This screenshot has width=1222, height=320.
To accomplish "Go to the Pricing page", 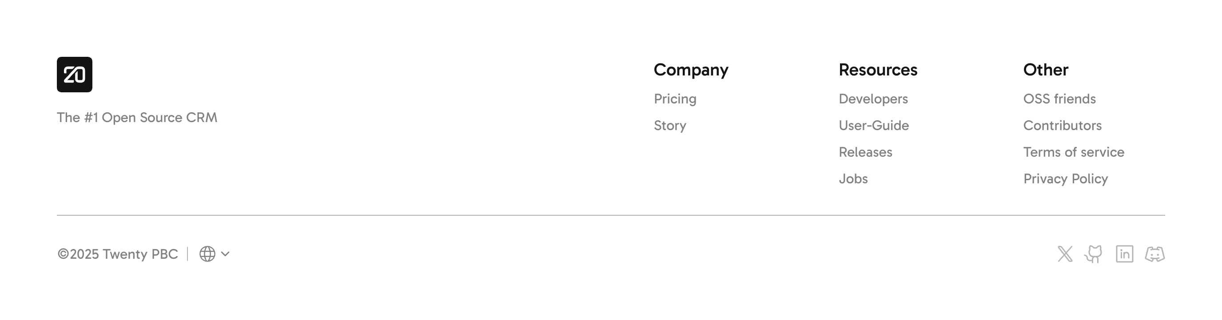I will pos(675,99).
